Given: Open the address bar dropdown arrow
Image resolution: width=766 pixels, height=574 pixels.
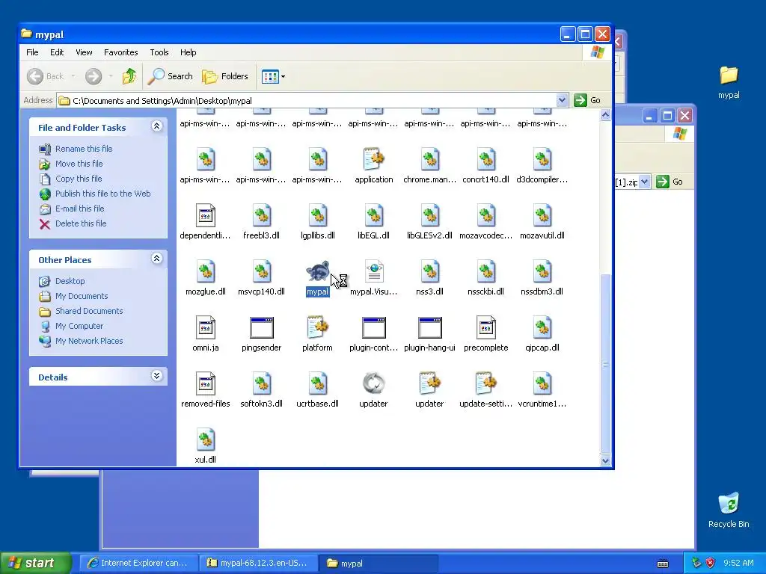Looking at the screenshot, I should [562, 100].
